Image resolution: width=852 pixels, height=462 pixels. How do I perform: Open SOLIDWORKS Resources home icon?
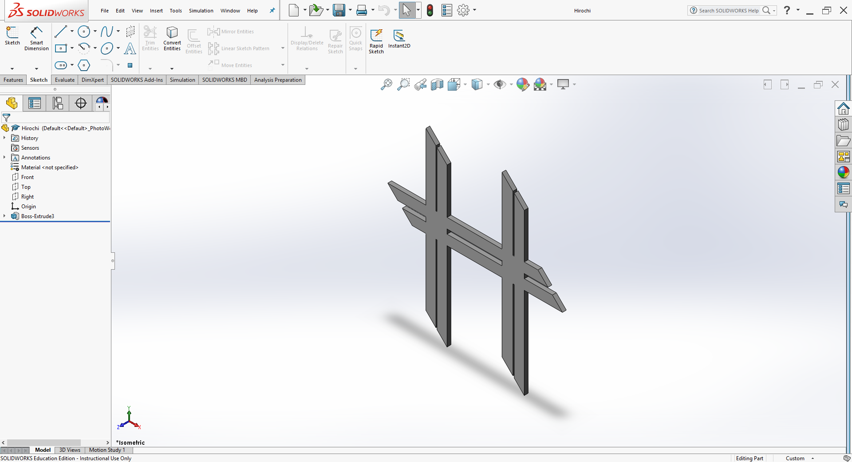843,108
